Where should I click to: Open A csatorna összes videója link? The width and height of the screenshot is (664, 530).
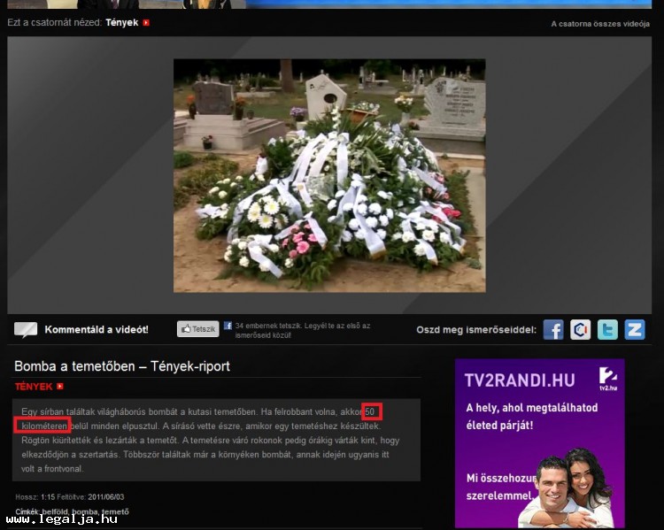pyautogui.click(x=599, y=24)
